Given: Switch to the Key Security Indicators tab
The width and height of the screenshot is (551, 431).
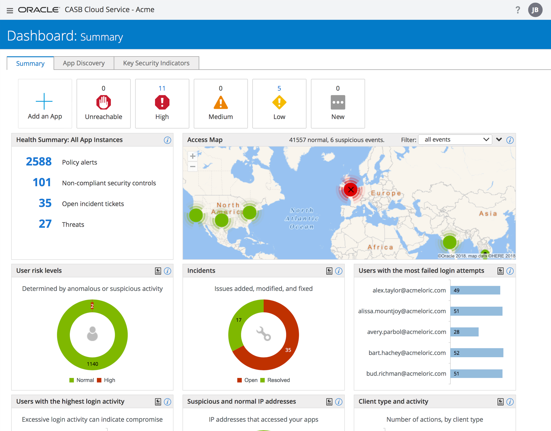Looking at the screenshot, I should pos(156,63).
